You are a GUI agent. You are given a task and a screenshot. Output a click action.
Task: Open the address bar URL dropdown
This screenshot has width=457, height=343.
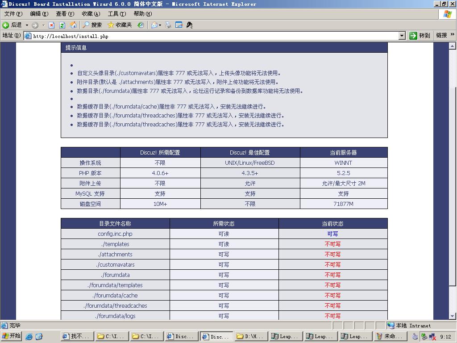pos(402,36)
